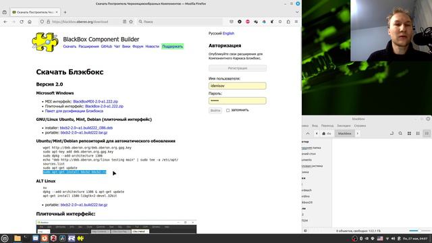Open Firefox hamburger application menu
432x243 pixels.
[x=296, y=22]
